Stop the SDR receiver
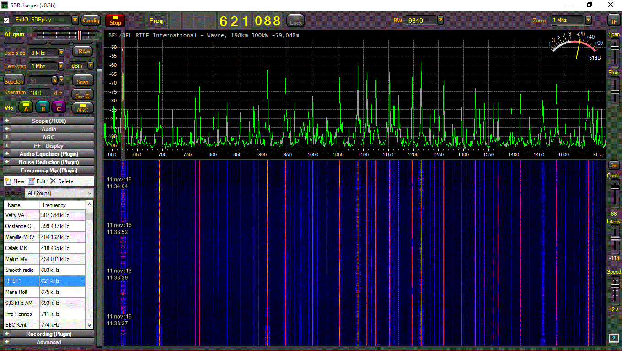The image size is (622, 351). pyautogui.click(x=115, y=21)
